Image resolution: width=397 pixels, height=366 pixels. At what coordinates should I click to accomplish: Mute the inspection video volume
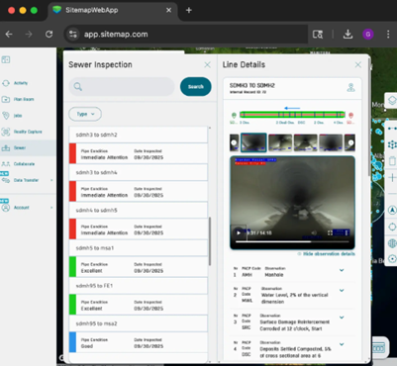pos(314,232)
